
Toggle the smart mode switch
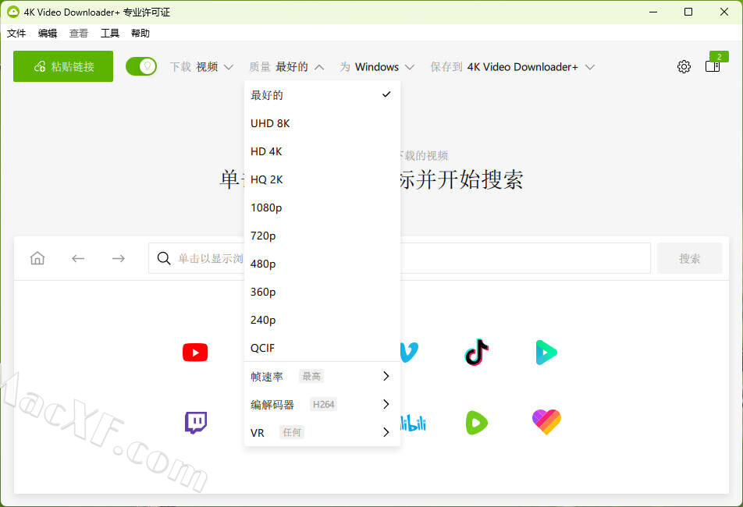pos(141,66)
